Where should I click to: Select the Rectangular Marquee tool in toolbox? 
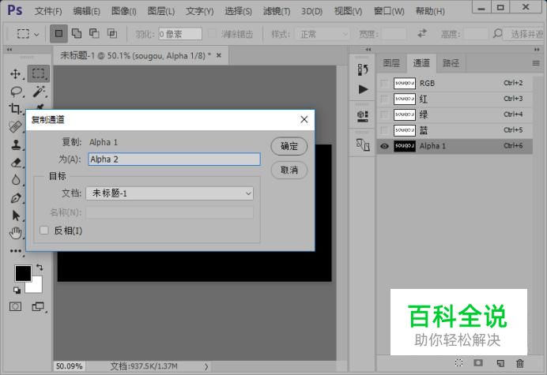click(x=39, y=73)
